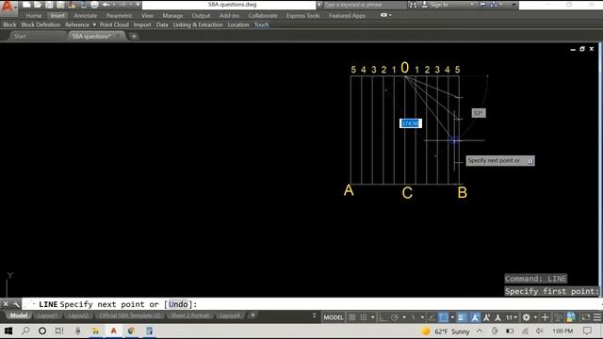The image size is (603, 339).
Task: Open the AutoCAD application menu button
Action: point(8,8)
